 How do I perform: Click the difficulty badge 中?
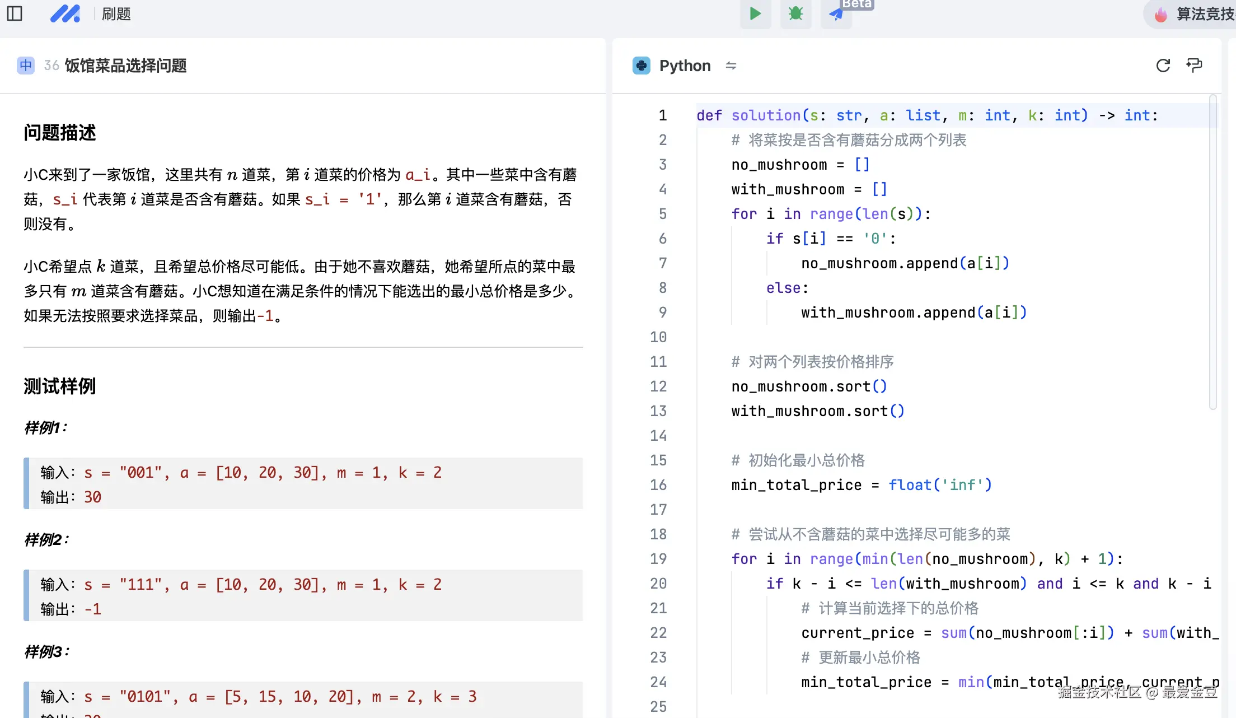25,66
